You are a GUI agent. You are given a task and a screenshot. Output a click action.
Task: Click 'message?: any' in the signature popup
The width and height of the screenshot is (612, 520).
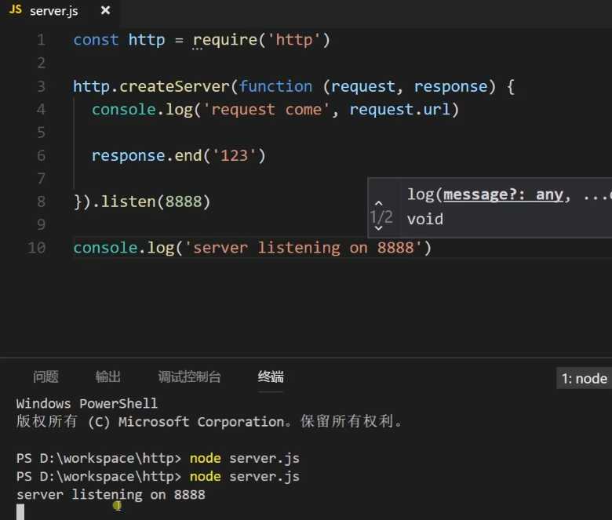503,195
